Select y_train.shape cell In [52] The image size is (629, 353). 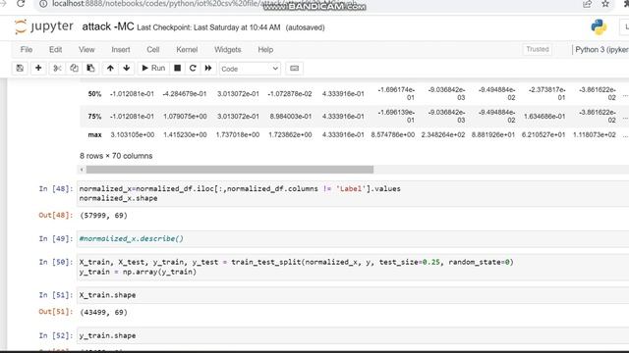(x=353, y=335)
